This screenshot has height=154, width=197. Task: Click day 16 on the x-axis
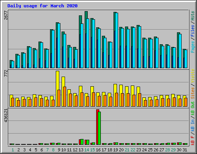pyautogui.click(x=98, y=150)
